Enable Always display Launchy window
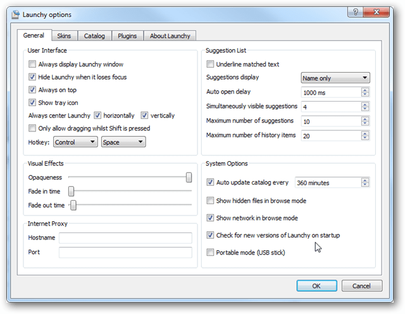Image resolution: width=405 pixels, height=314 pixels. [x=32, y=64]
